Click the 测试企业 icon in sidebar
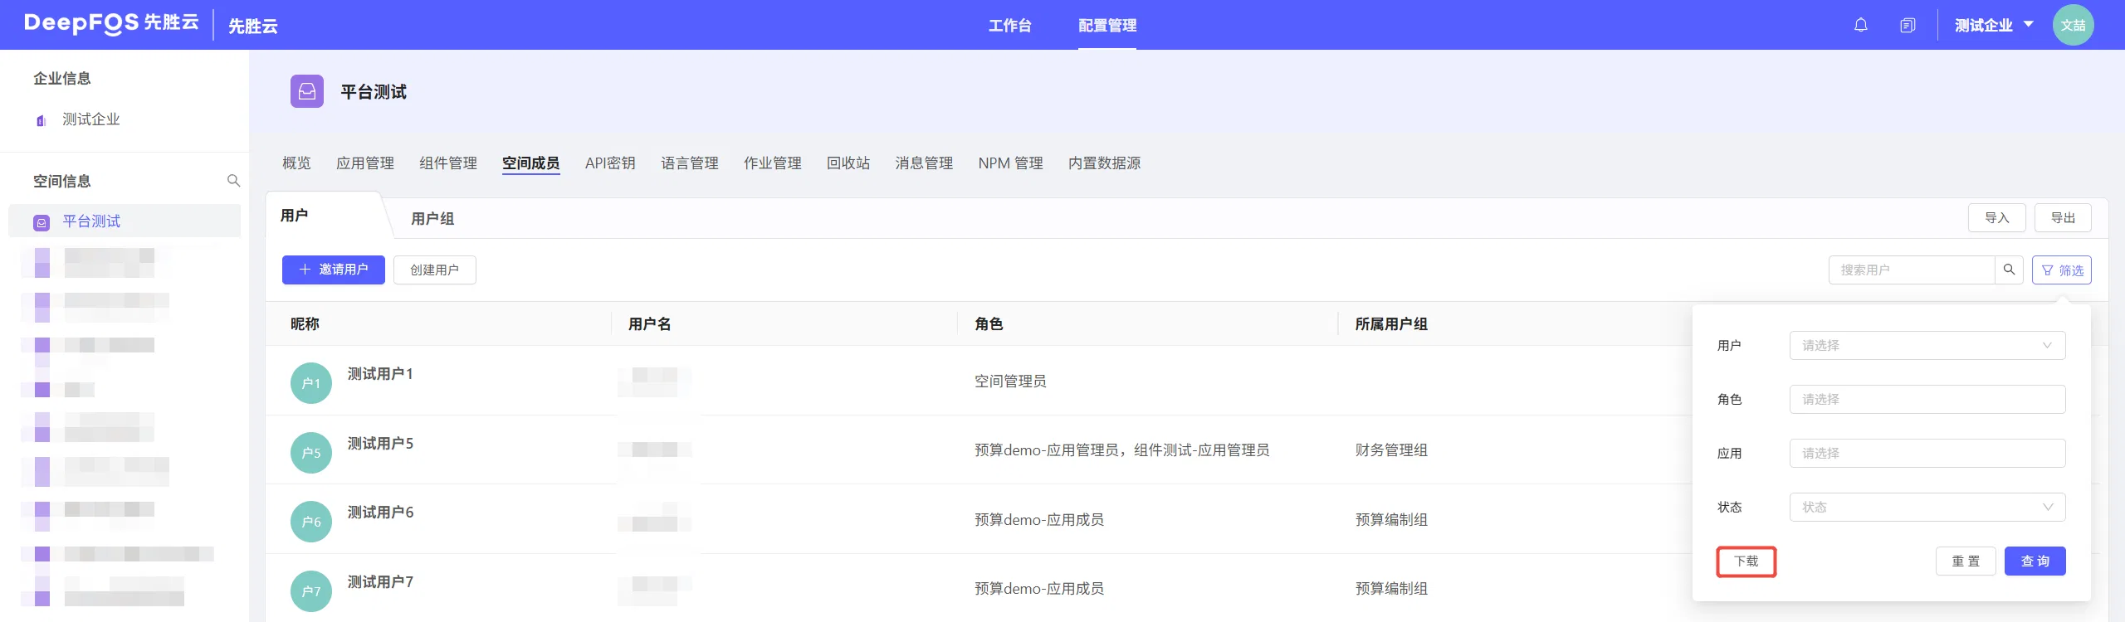This screenshot has width=2125, height=622. [x=41, y=120]
